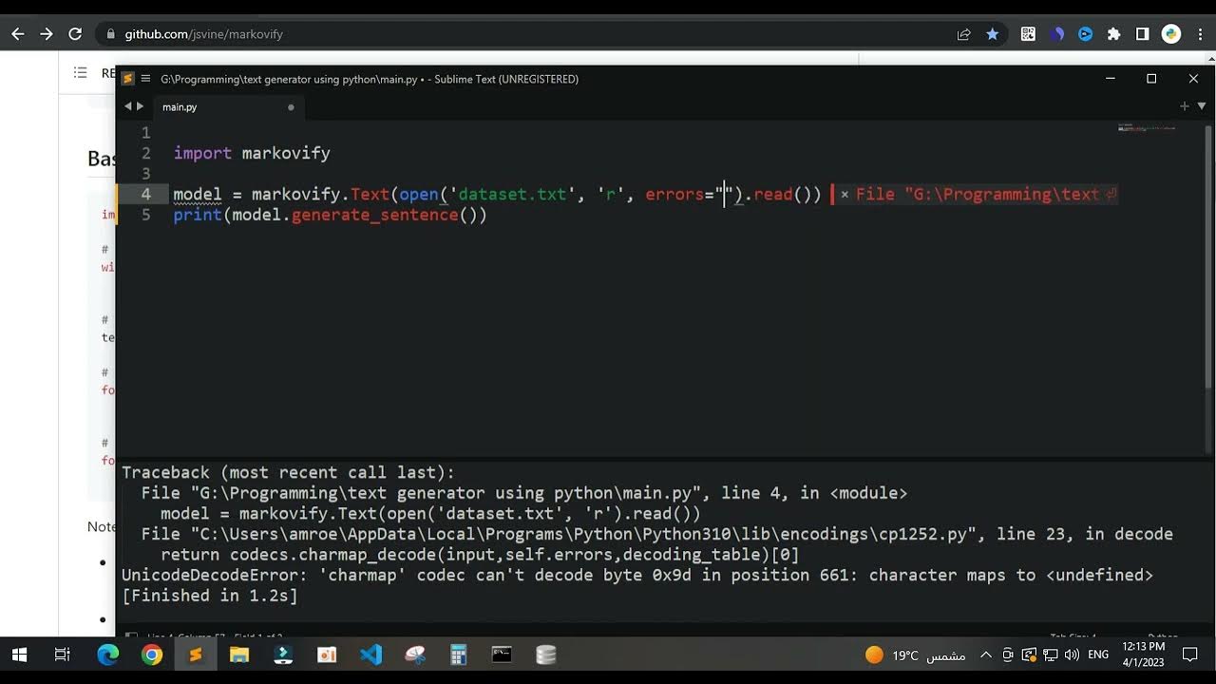Image resolution: width=1216 pixels, height=684 pixels.
Task: Switch to Google Chrome on taskbar
Action: [152, 655]
